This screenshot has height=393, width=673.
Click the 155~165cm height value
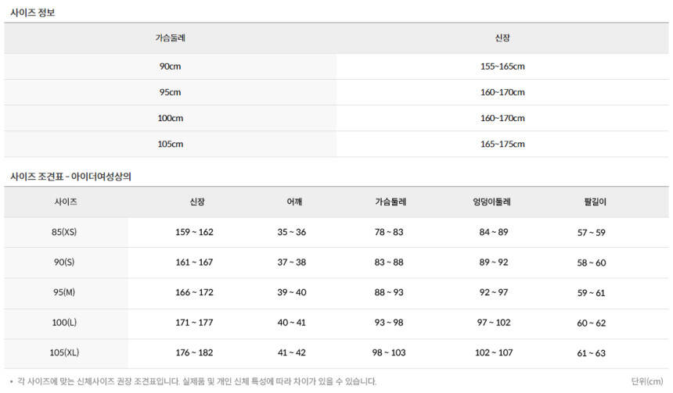pyautogui.click(x=502, y=66)
